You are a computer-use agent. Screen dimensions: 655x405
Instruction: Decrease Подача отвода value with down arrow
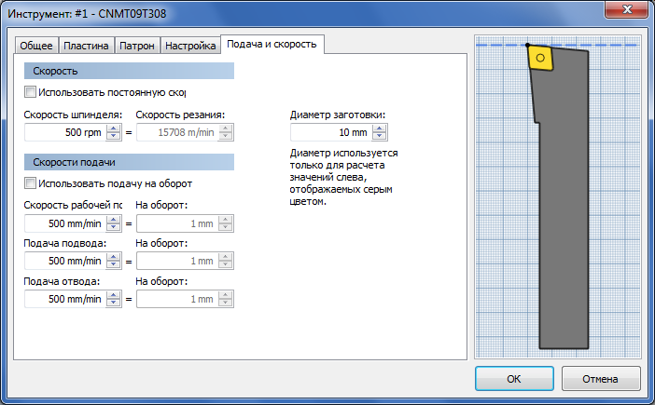point(114,303)
